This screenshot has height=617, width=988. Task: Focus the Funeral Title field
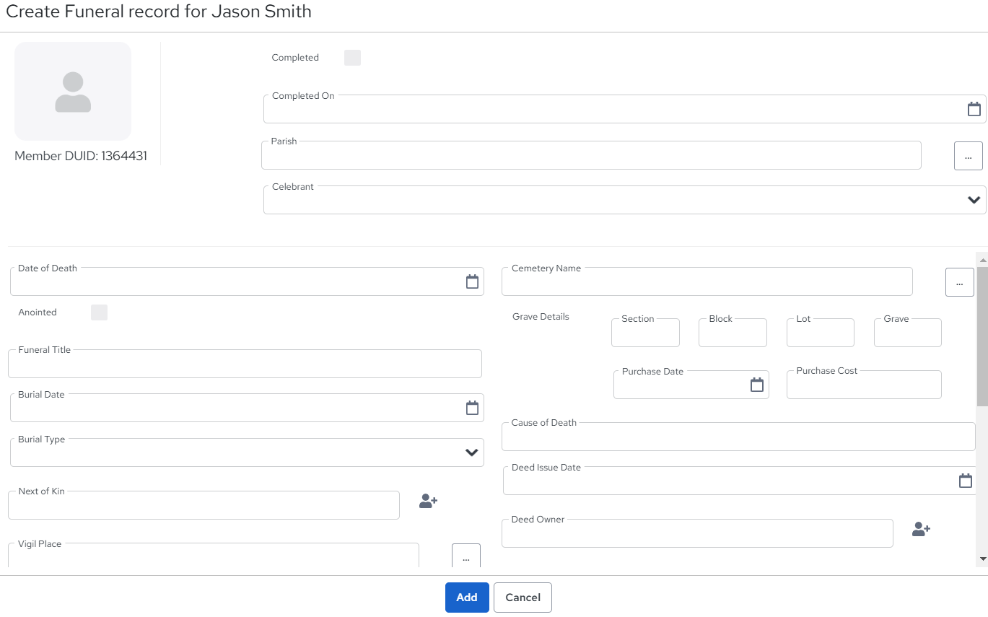(x=245, y=364)
